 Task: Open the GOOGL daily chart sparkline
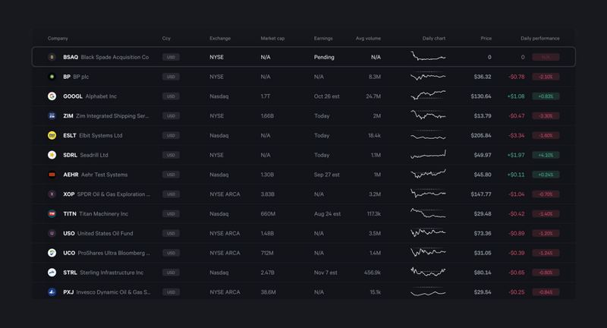click(428, 95)
